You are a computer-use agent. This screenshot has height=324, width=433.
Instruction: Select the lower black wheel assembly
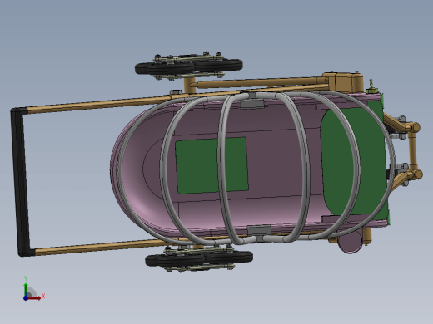(x=199, y=259)
